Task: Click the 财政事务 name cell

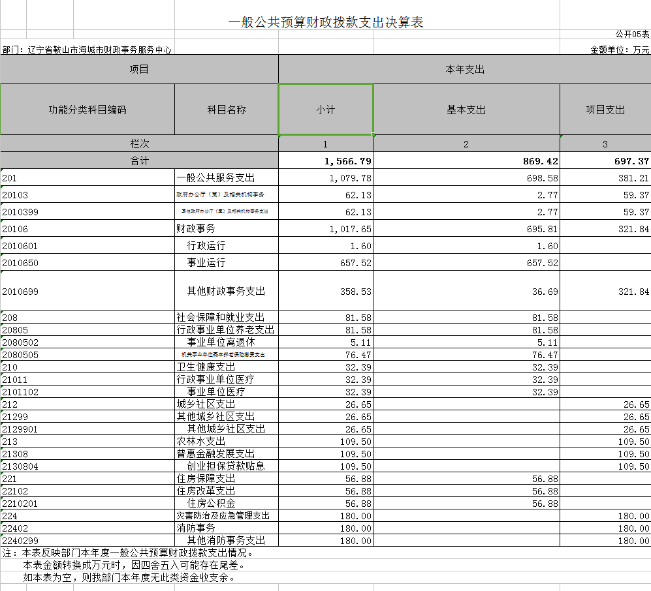Action: tap(227, 228)
